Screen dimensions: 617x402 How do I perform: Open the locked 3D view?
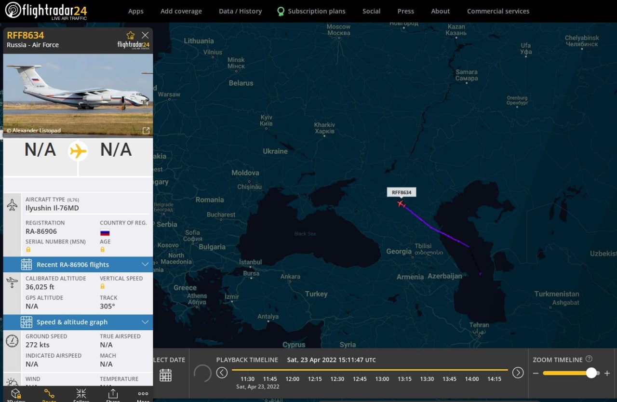pyautogui.click(x=15, y=394)
